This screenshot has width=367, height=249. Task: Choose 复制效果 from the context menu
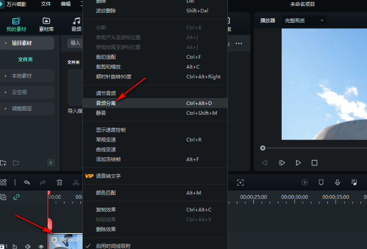[155, 209]
